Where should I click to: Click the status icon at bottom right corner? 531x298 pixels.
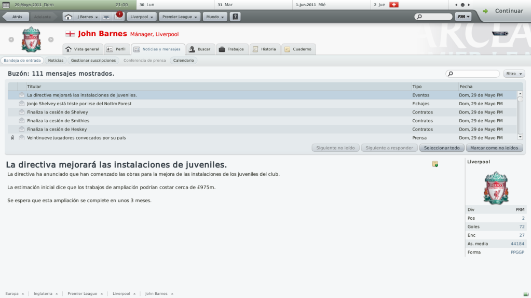pyautogui.click(x=526, y=294)
